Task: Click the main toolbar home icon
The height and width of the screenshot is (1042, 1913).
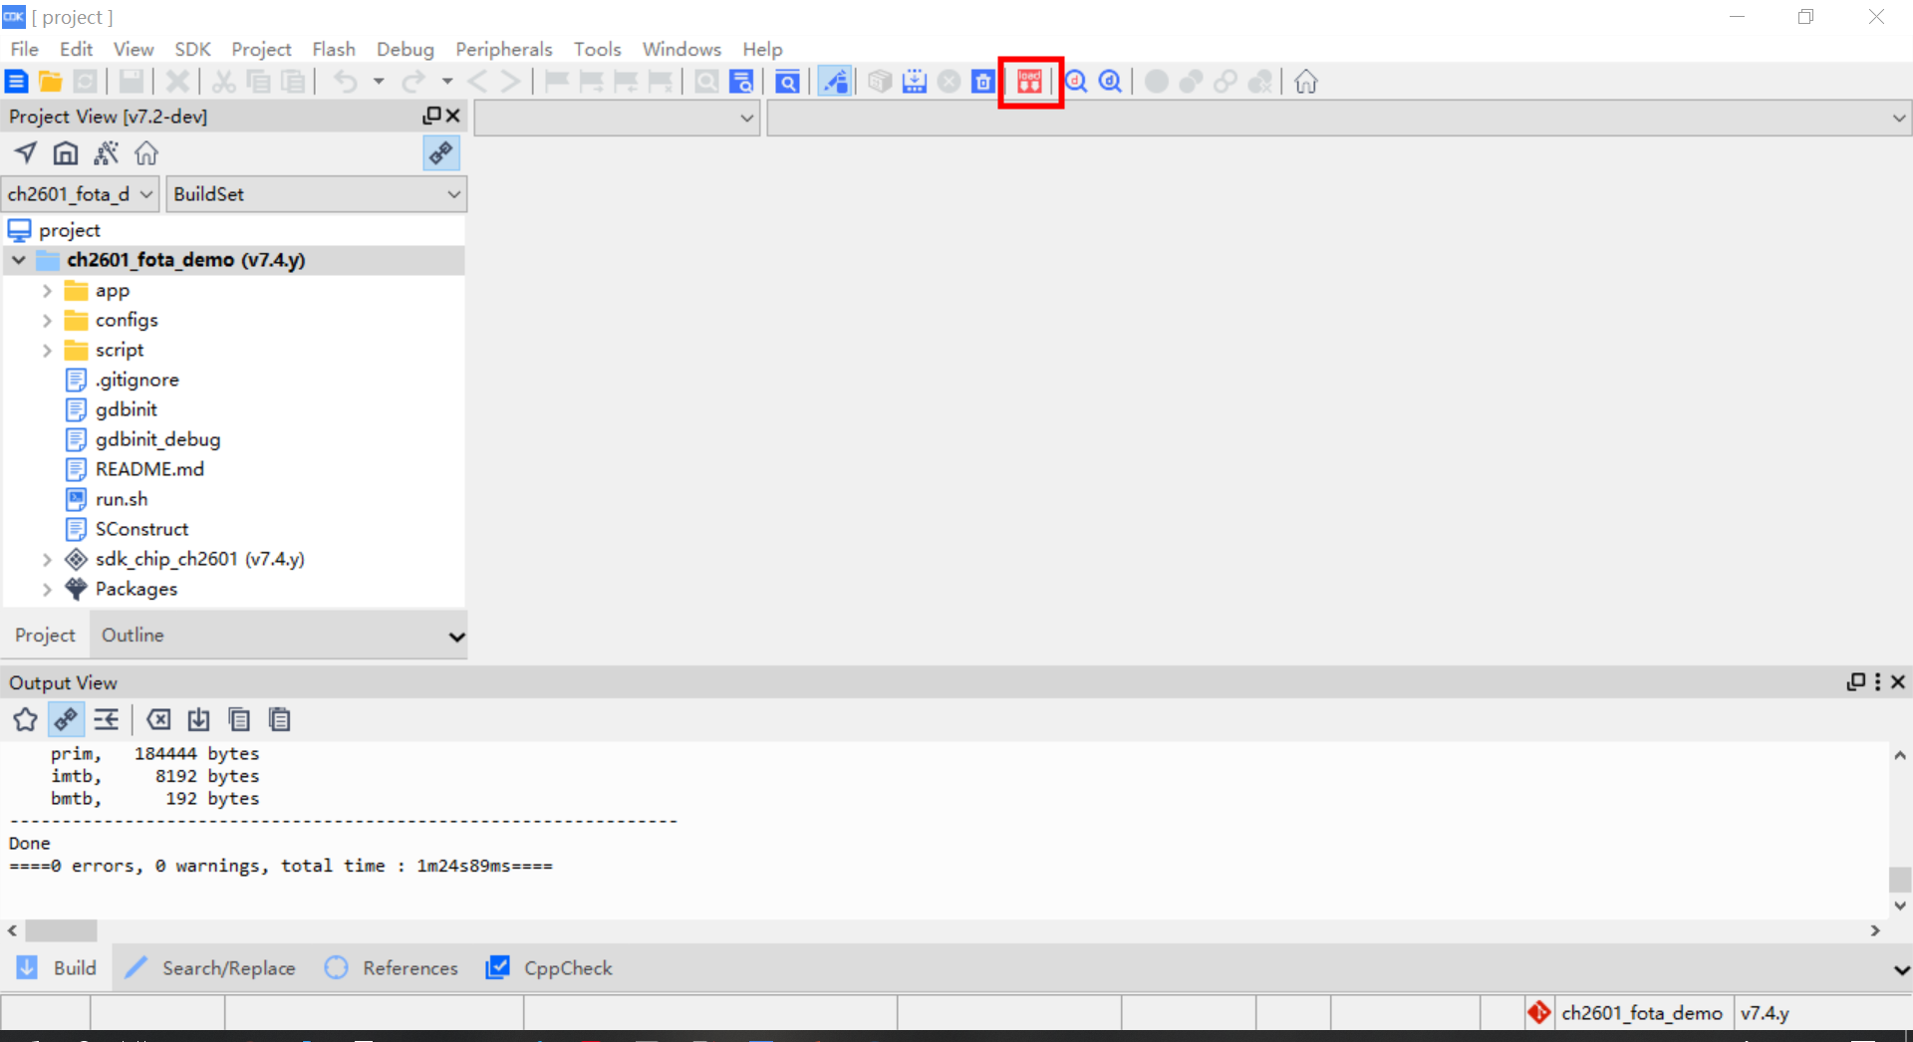Action: click(x=1306, y=82)
